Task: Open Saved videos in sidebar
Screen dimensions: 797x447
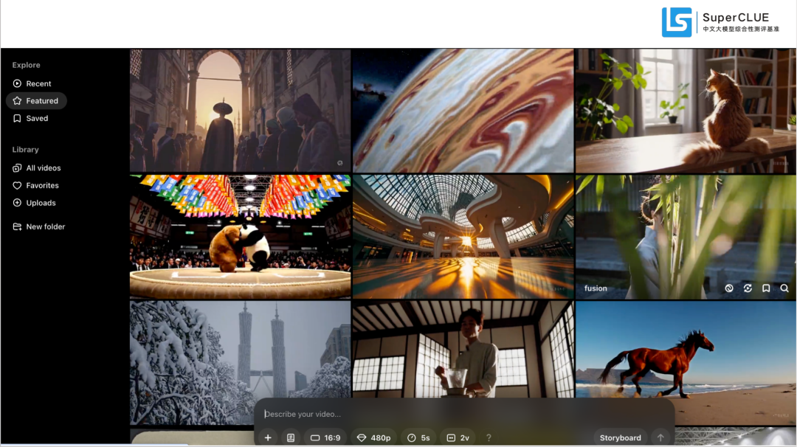Action: point(32,118)
